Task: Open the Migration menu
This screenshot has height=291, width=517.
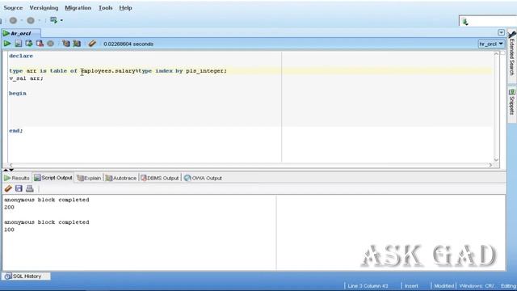Action: [x=78, y=7]
